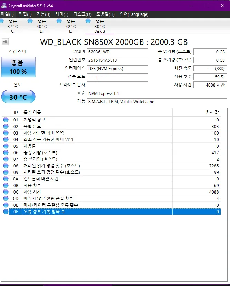The height and width of the screenshot is (286, 230).
Task: Minimize the CrystalDiskInfo window
Action: 191,6
